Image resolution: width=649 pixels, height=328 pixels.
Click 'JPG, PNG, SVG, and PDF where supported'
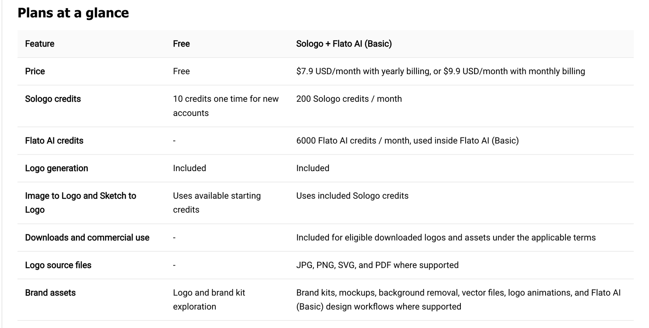click(x=378, y=265)
